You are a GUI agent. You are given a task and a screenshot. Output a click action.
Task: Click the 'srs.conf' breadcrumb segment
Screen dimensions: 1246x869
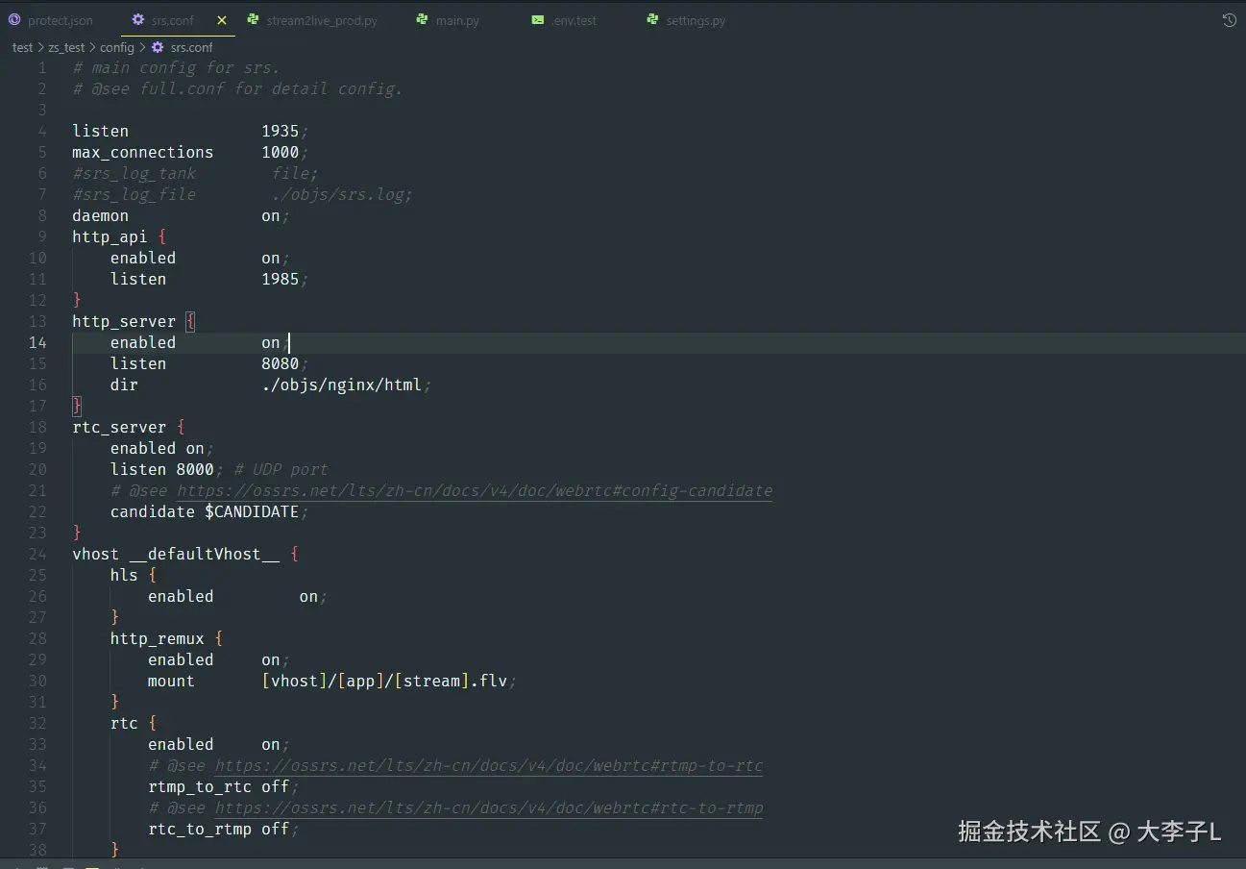[191, 47]
